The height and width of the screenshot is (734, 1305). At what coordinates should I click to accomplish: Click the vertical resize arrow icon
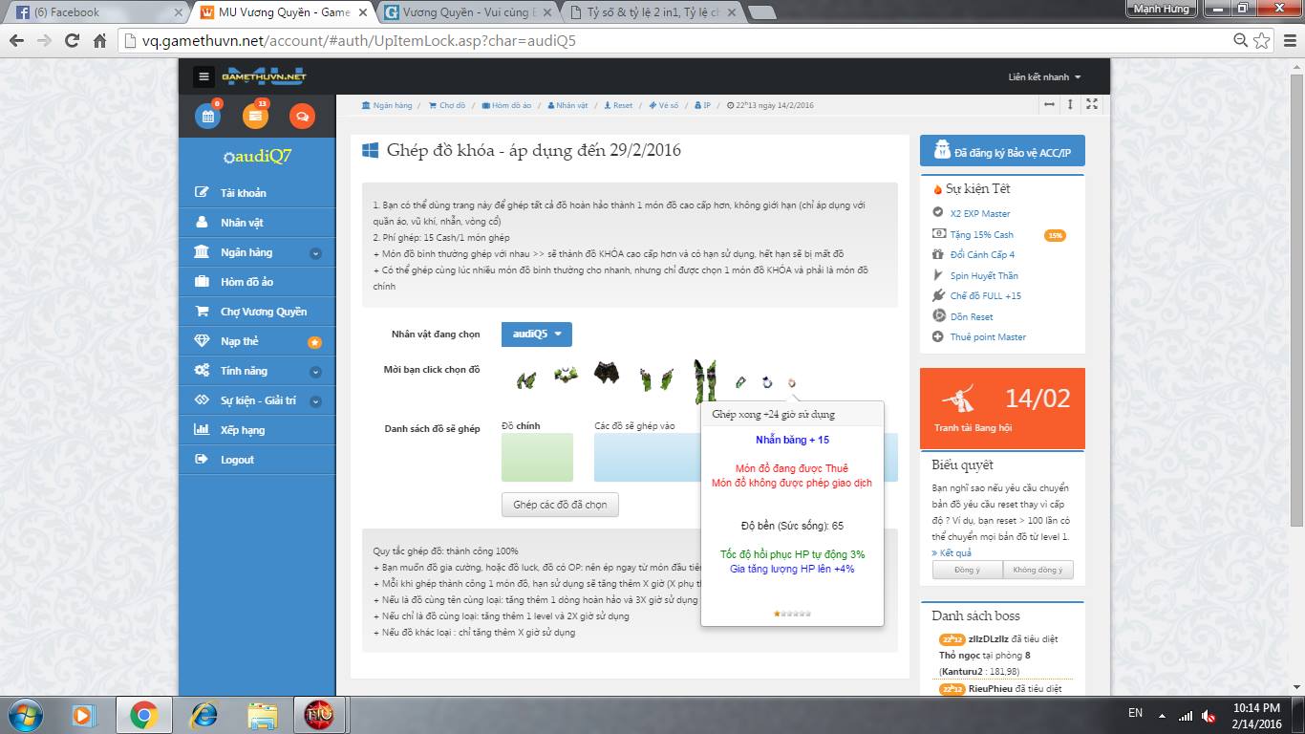1070,104
